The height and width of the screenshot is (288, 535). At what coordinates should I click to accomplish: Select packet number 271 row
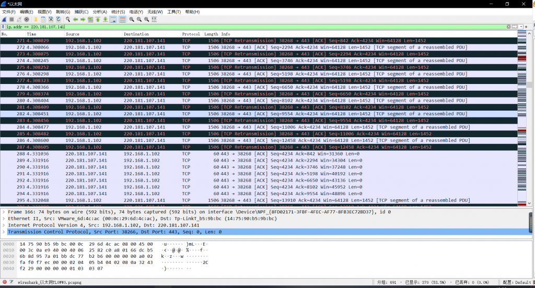[x=259, y=41]
